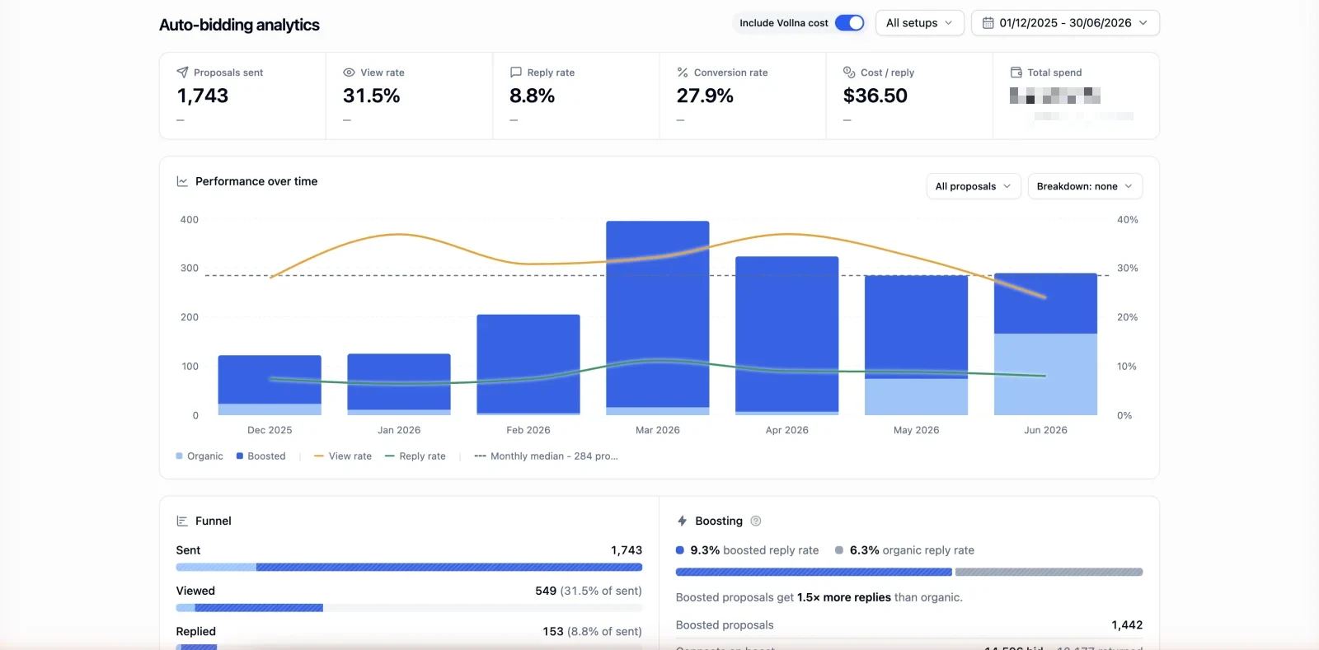Toggle the Monthly median legend entry
Screen dimensions: 1319x650
coord(546,456)
